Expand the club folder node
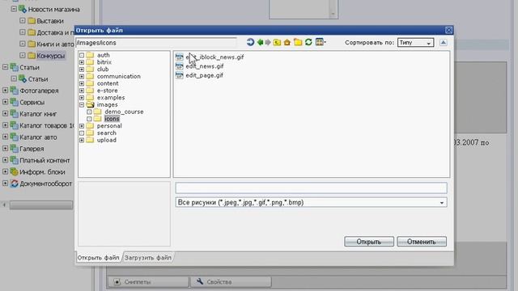The height and width of the screenshot is (291, 518). [82, 70]
